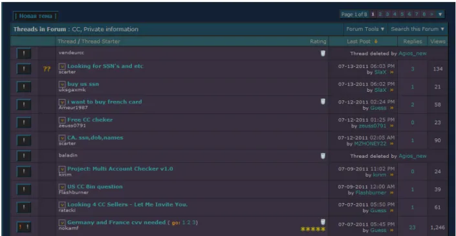Click the next page '>' link
The width and height of the screenshot is (456, 236).
point(431,14)
